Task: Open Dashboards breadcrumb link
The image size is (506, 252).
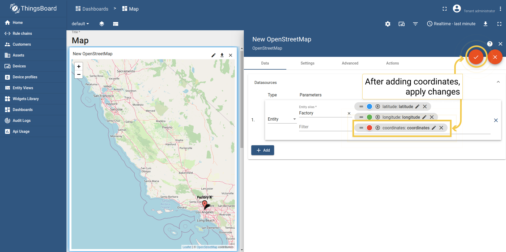Action: (x=92, y=9)
